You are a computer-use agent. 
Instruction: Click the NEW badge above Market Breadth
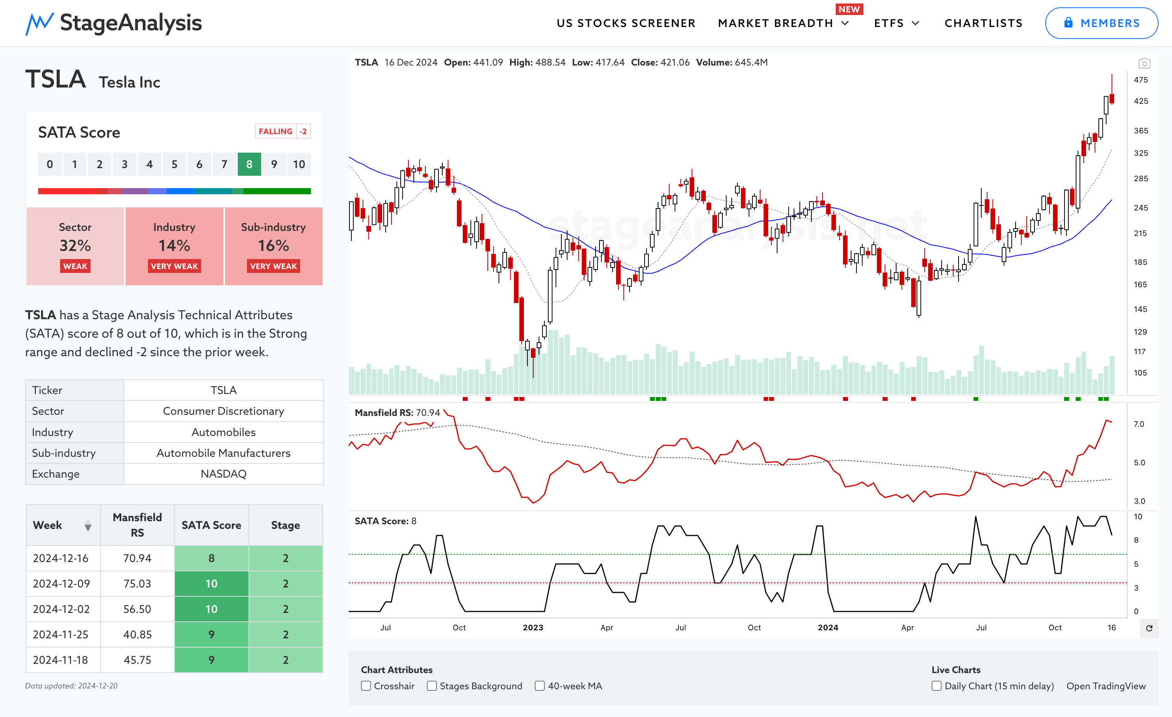pyautogui.click(x=849, y=9)
